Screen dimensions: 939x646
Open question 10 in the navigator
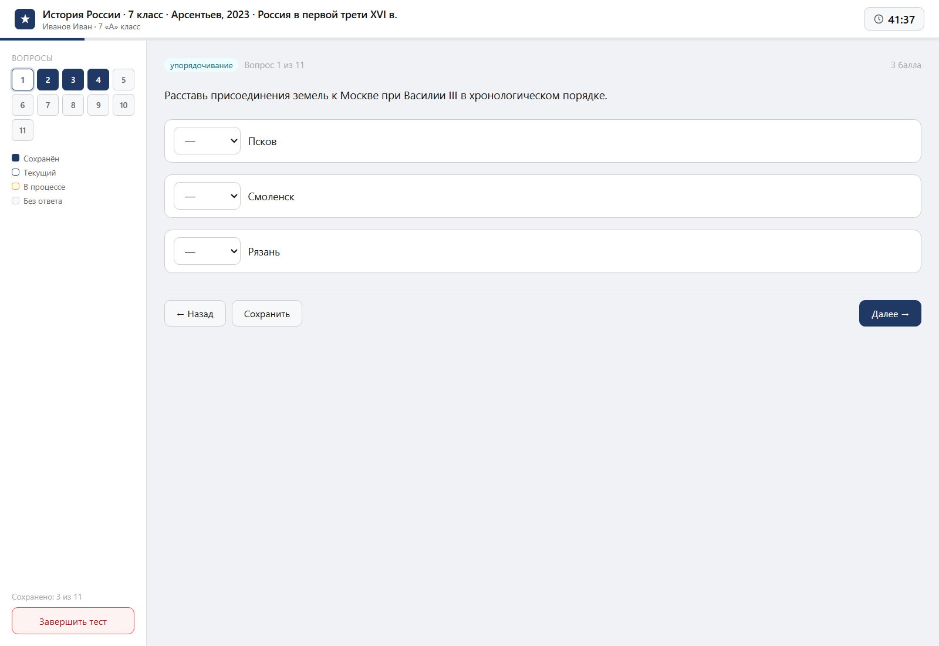pyautogui.click(x=123, y=105)
